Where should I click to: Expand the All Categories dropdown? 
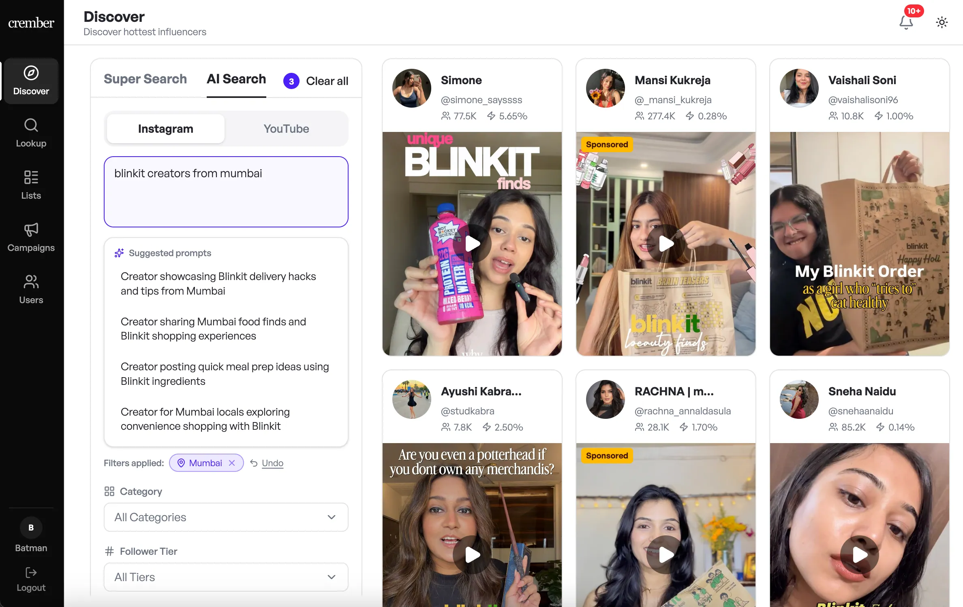pyautogui.click(x=226, y=517)
